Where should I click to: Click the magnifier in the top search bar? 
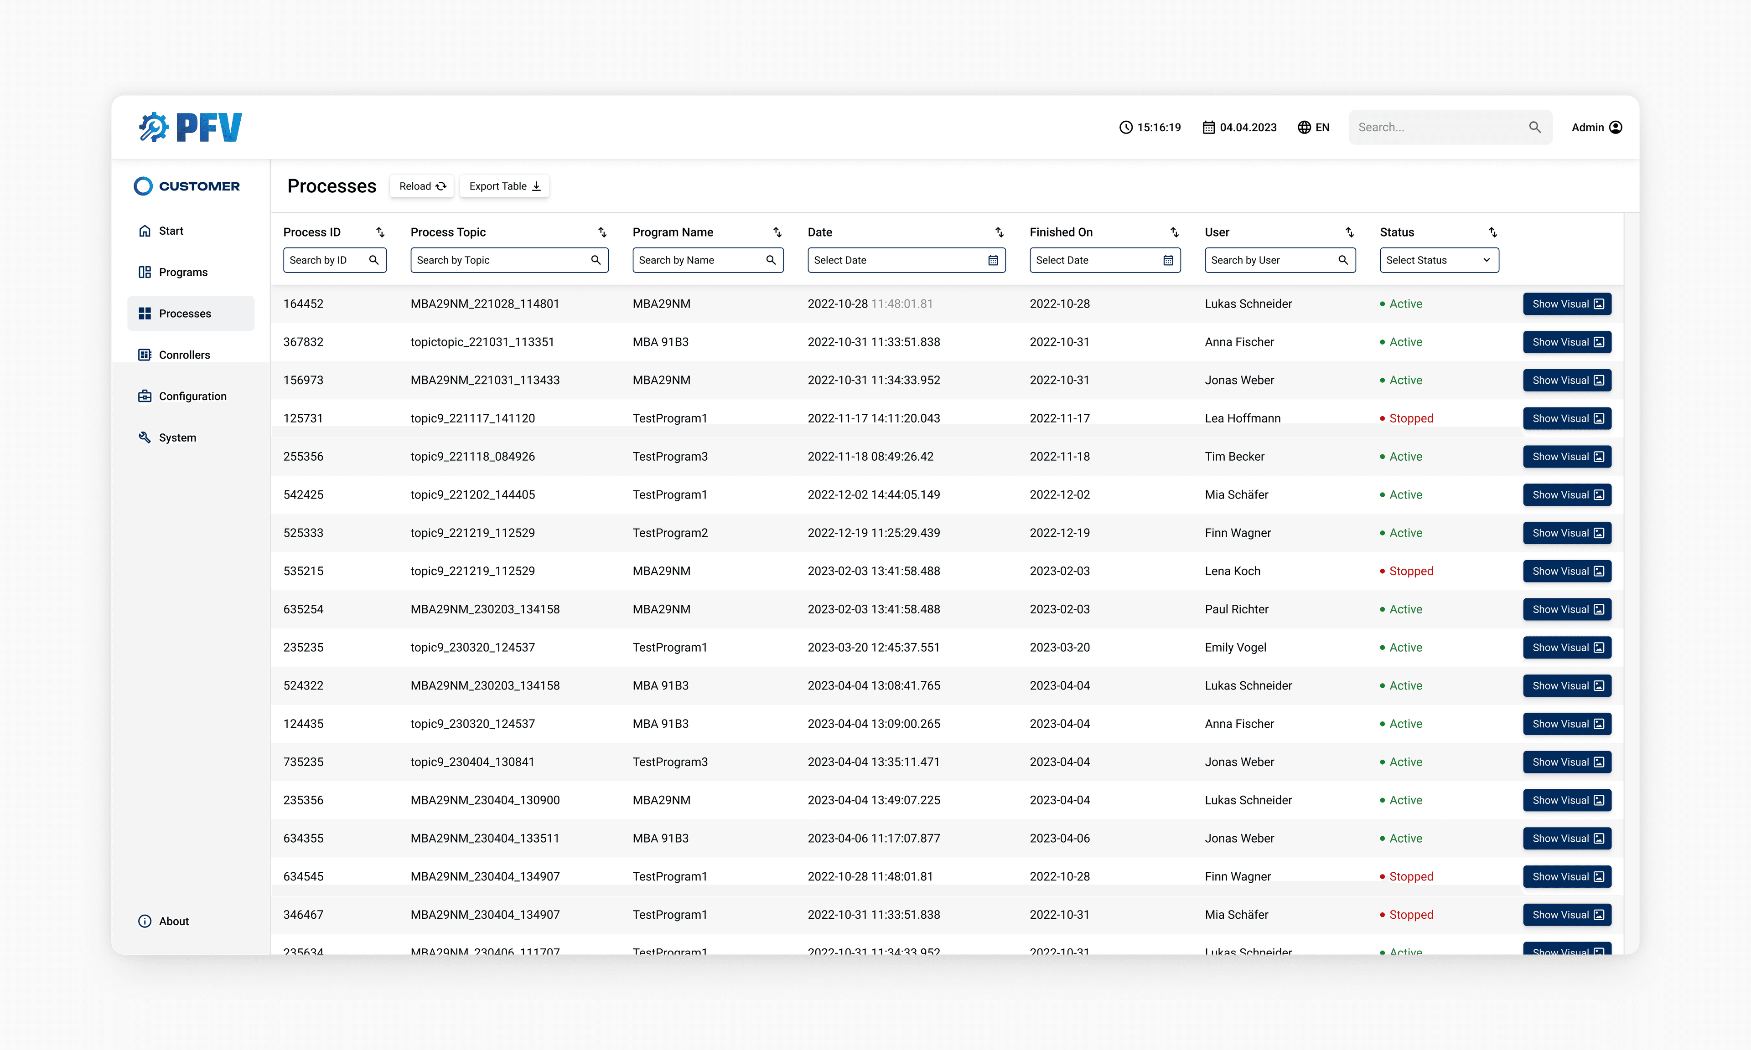[1534, 127]
